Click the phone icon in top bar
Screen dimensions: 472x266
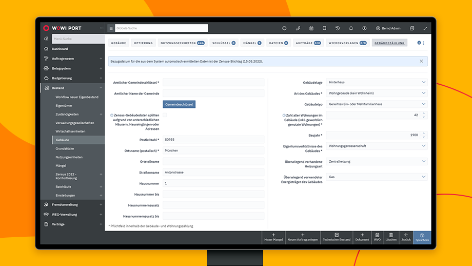click(x=298, y=28)
